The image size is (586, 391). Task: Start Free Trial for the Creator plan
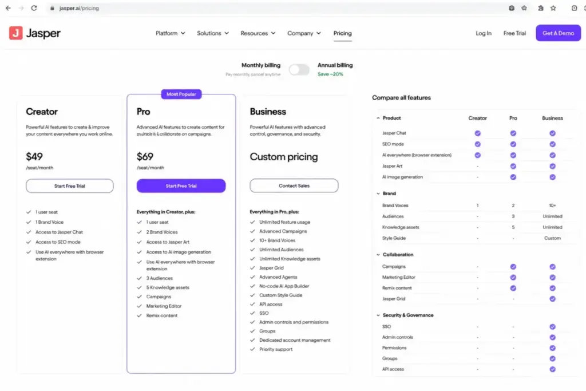pyautogui.click(x=69, y=186)
